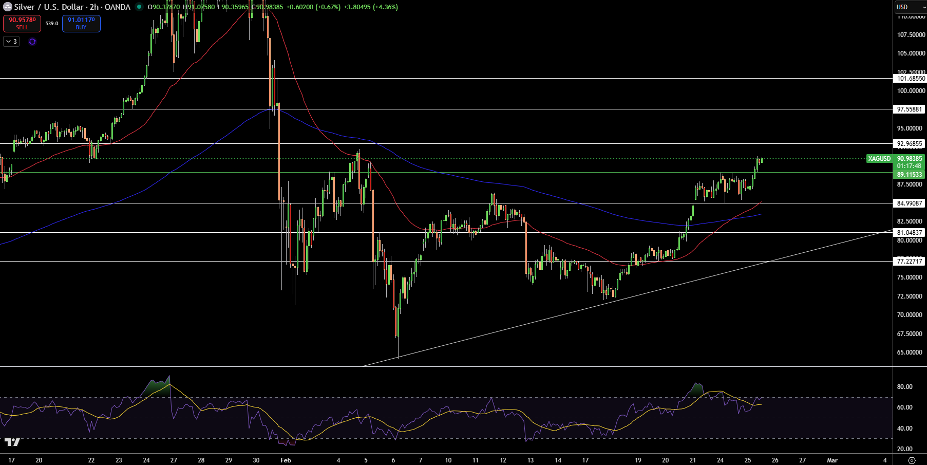Open chart settings gear in bottom-right corner
The height and width of the screenshot is (465, 927).
click(x=912, y=460)
